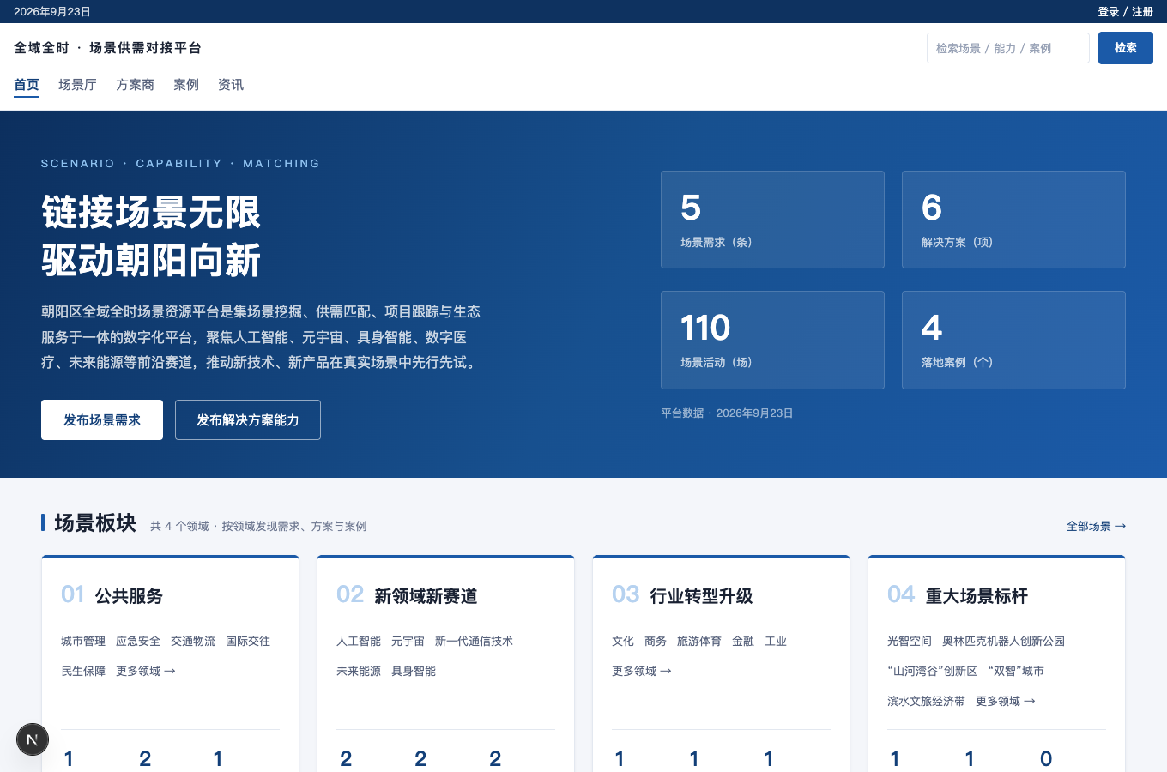Screen dimensions: 1167x772
Task: Click the 解决方案 stat card showing 6
Action: pos(1013,220)
